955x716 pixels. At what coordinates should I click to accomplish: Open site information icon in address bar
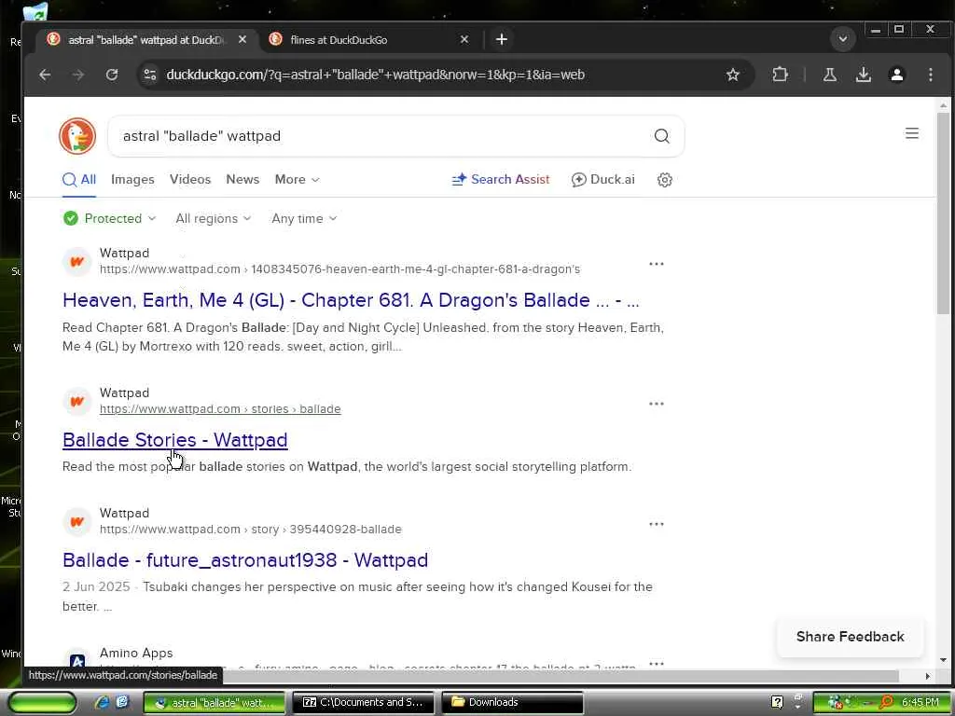coord(150,75)
